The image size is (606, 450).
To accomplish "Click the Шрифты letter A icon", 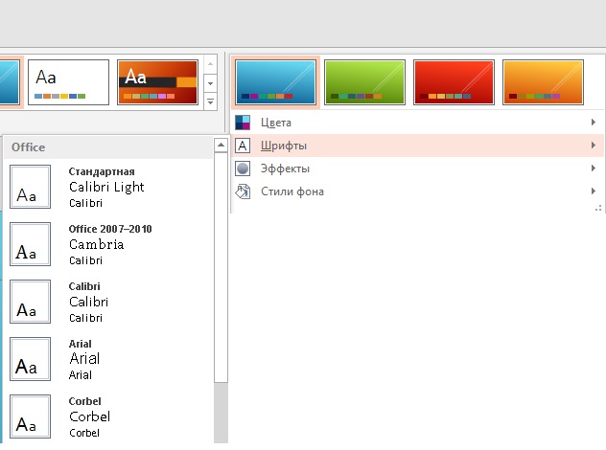I will coord(243,146).
